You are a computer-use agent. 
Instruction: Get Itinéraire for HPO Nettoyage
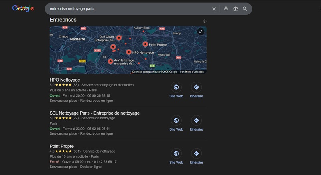pos(196,91)
